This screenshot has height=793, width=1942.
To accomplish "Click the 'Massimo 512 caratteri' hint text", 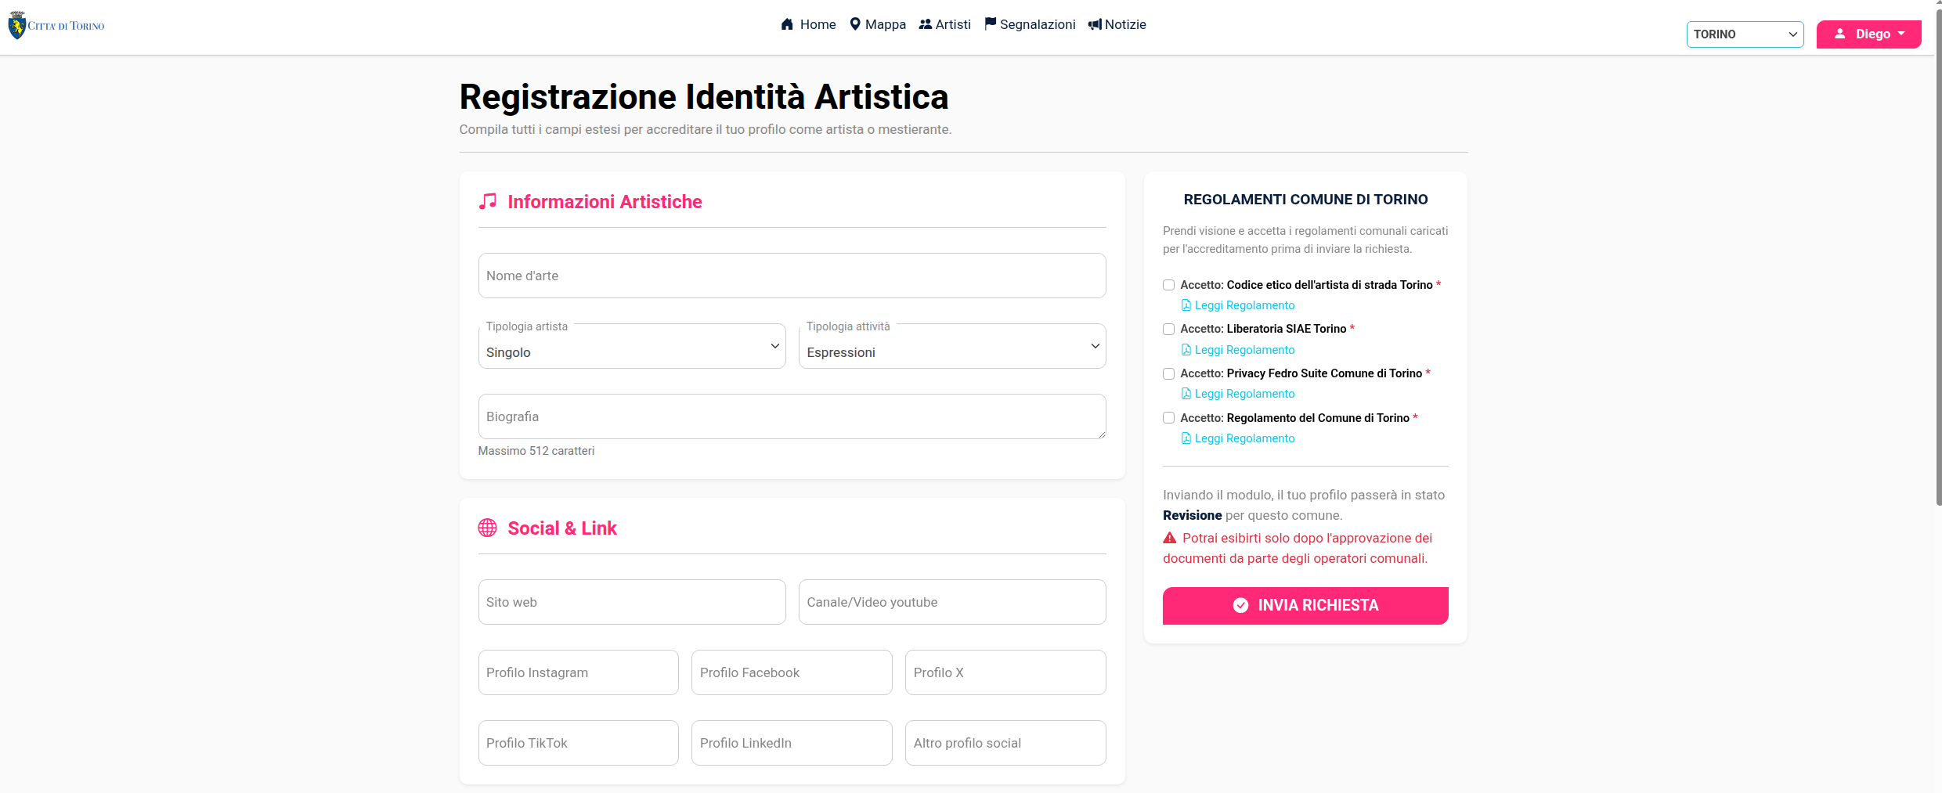I will [536, 451].
